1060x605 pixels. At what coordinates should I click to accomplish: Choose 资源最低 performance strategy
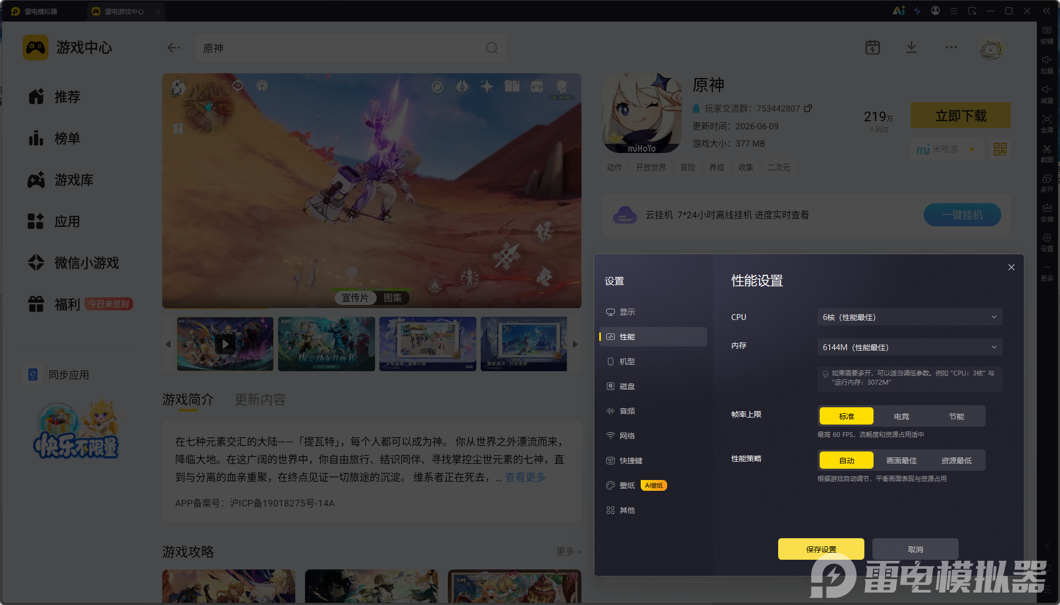957,461
